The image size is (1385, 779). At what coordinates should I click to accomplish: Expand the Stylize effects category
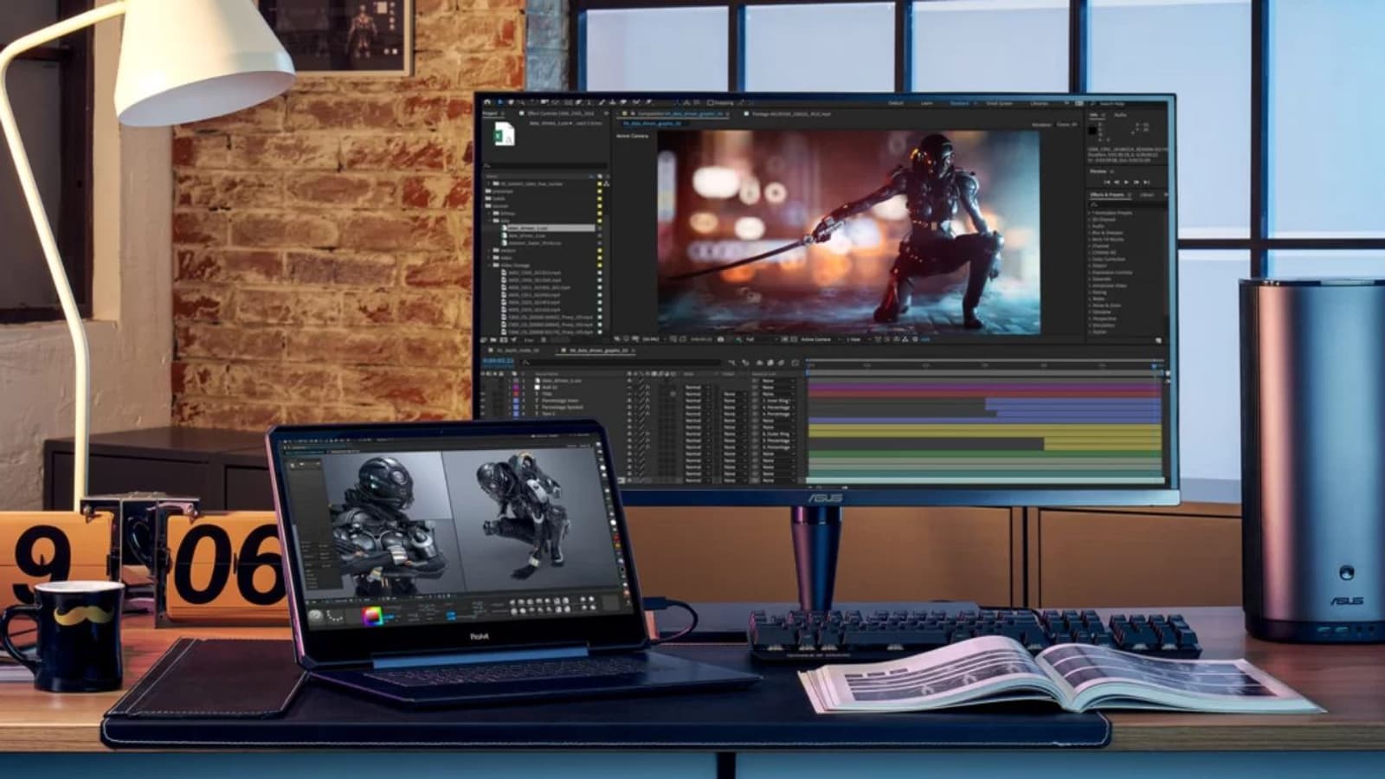pyautogui.click(x=1090, y=332)
